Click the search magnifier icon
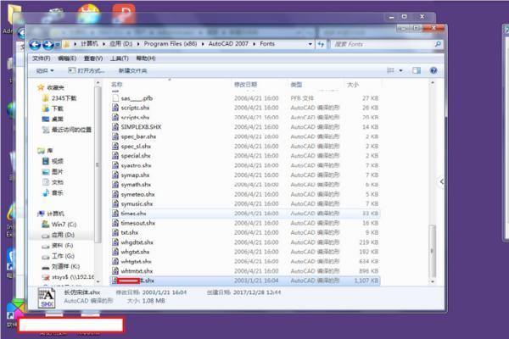 tap(438, 44)
